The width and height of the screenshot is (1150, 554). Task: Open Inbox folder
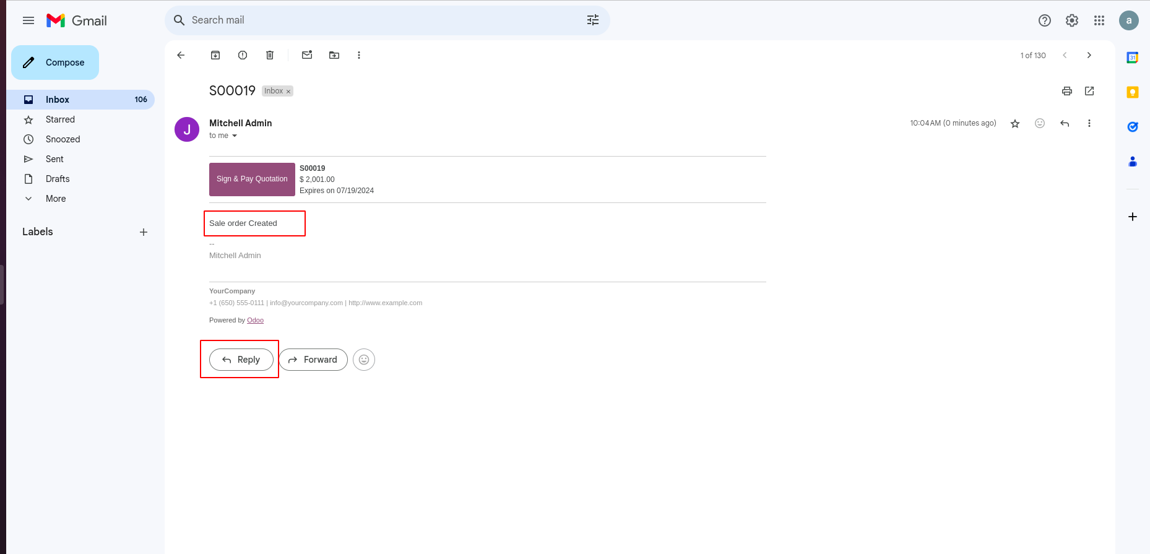pyautogui.click(x=80, y=100)
